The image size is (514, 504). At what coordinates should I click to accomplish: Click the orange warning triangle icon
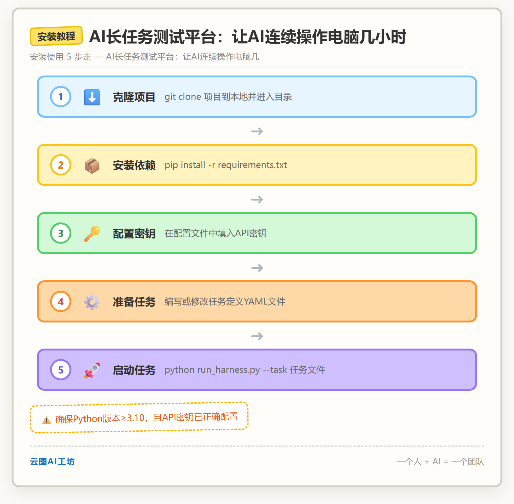point(47,420)
